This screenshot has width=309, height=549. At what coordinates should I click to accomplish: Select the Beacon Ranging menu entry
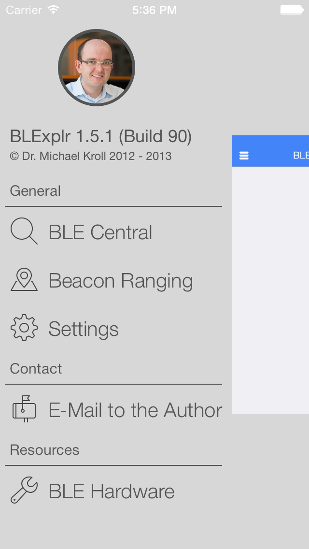(x=113, y=280)
